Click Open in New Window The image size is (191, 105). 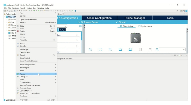(36, 19)
